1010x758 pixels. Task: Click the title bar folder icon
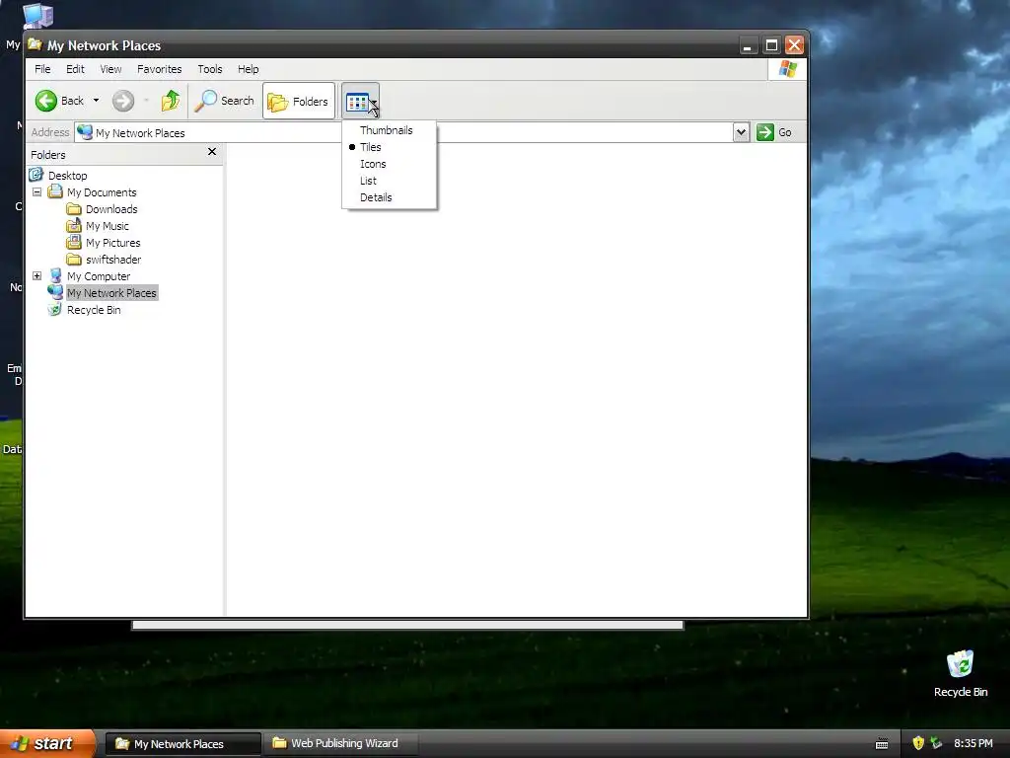[35, 44]
